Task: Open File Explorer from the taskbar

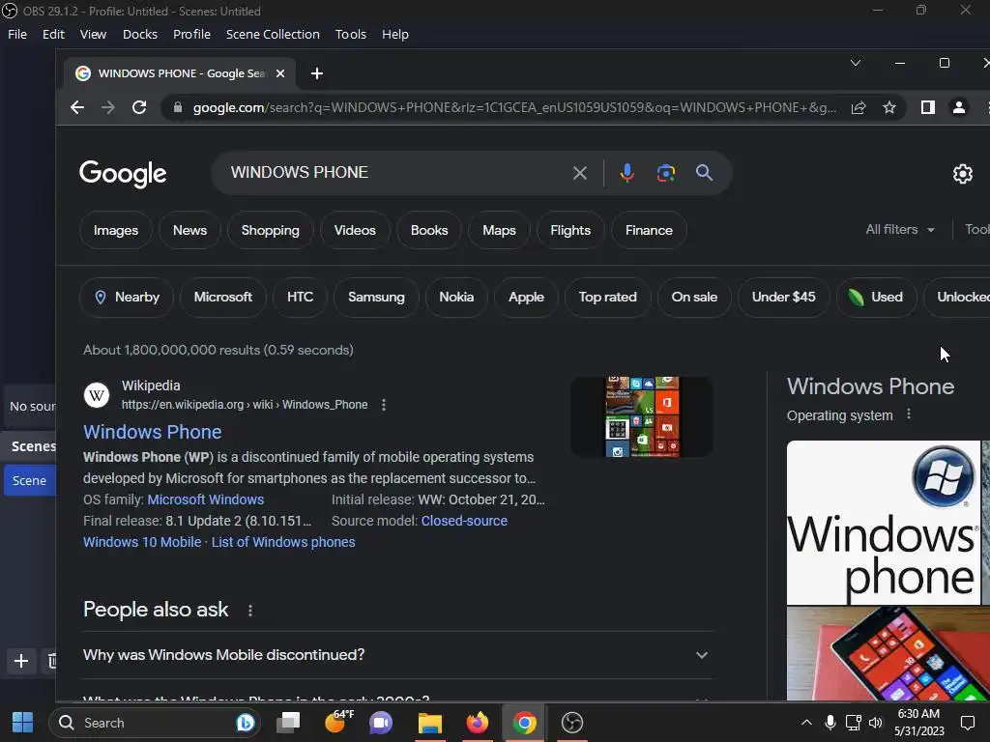Action: pos(430,723)
